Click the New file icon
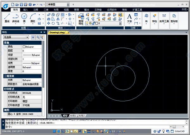The height and width of the screenshot is (135, 190). tap(13, 5)
